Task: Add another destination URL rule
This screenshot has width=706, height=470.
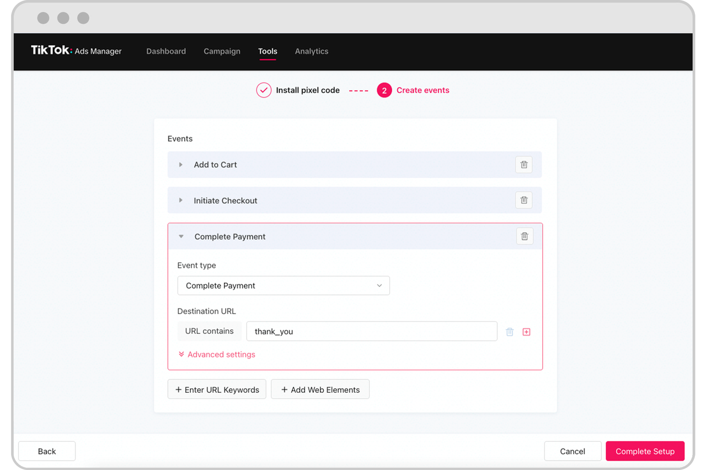Action: coord(526,332)
